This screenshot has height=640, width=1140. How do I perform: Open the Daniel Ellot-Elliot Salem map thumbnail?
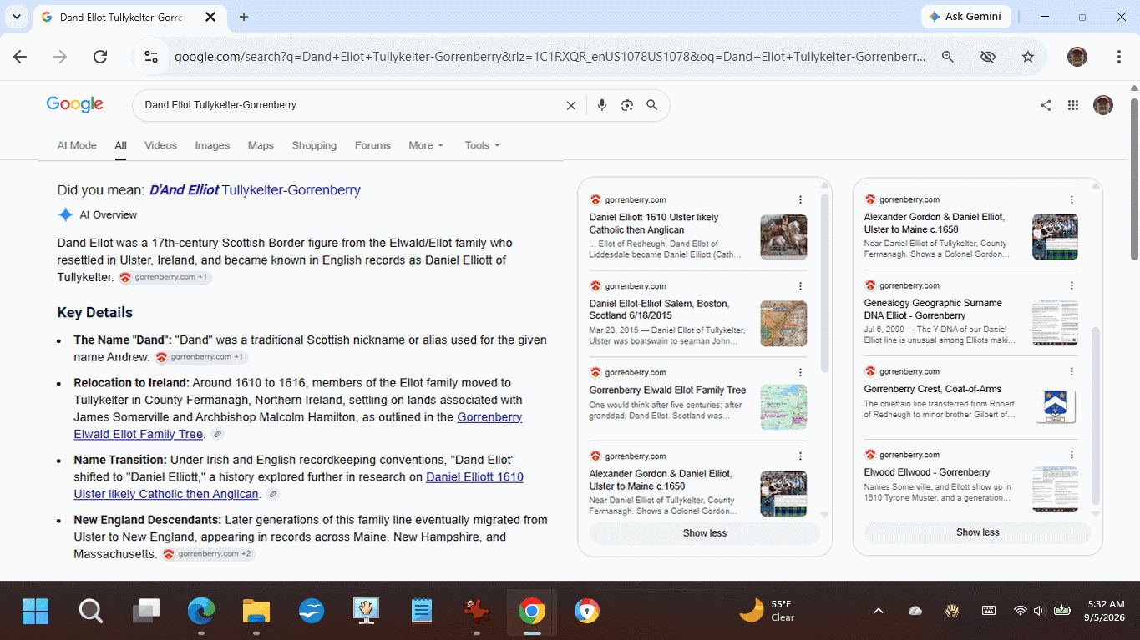point(783,324)
